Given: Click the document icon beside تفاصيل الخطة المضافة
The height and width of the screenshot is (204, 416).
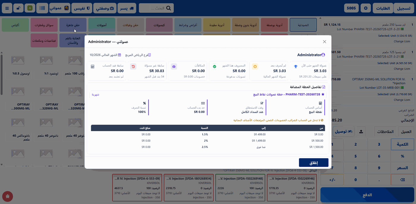Looking at the screenshot, I should (x=324, y=87).
